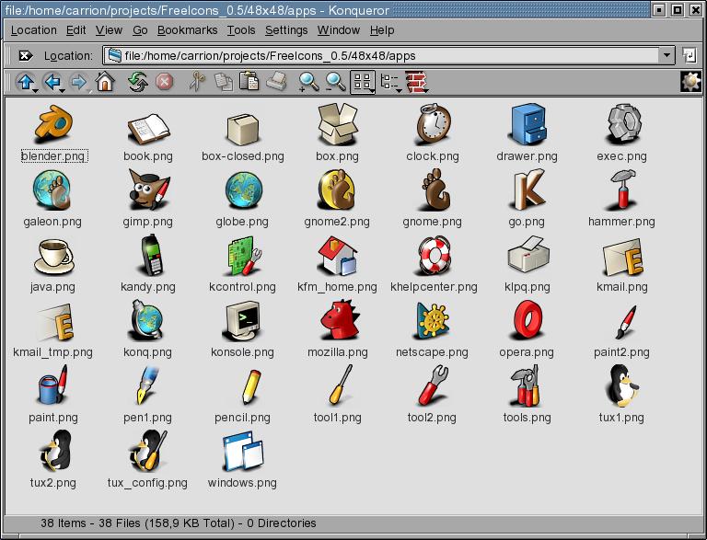Click into the Location URL input field

click(381, 55)
